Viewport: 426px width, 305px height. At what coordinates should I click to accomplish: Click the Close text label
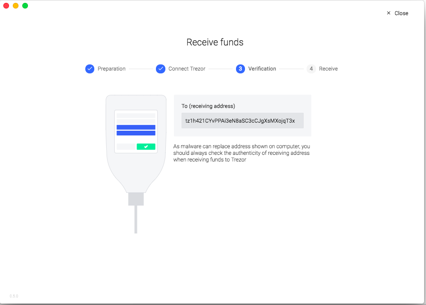401,13
